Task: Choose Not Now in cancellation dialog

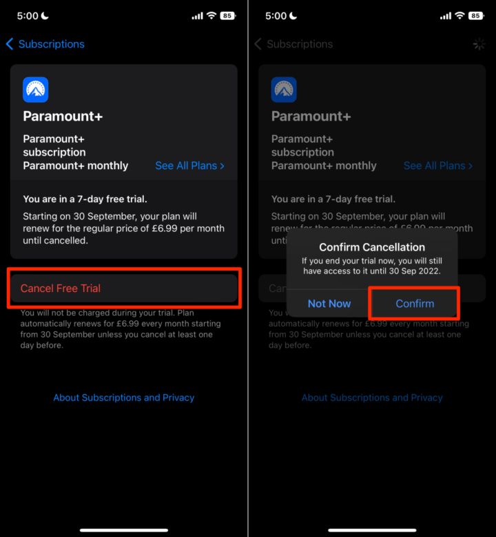Action: pyautogui.click(x=329, y=304)
